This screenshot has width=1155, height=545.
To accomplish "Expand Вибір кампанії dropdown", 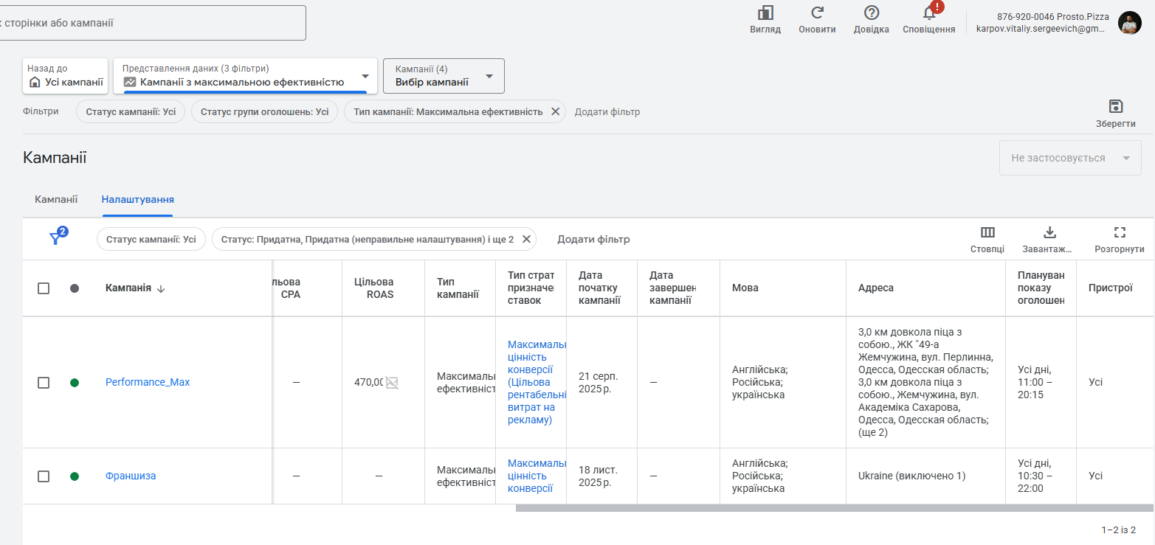I will (x=444, y=76).
